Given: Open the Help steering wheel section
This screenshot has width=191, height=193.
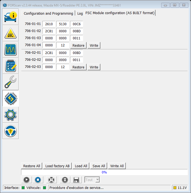Looking at the screenshot, I should click(x=11, y=131).
